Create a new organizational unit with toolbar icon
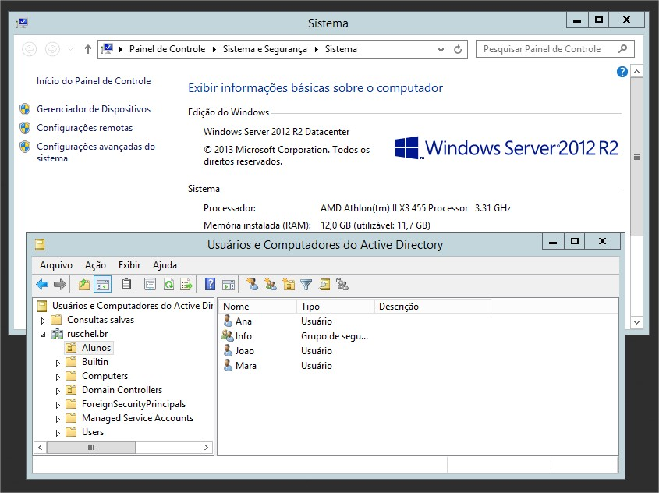Screen dimensions: 659x493 pos(289,285)
